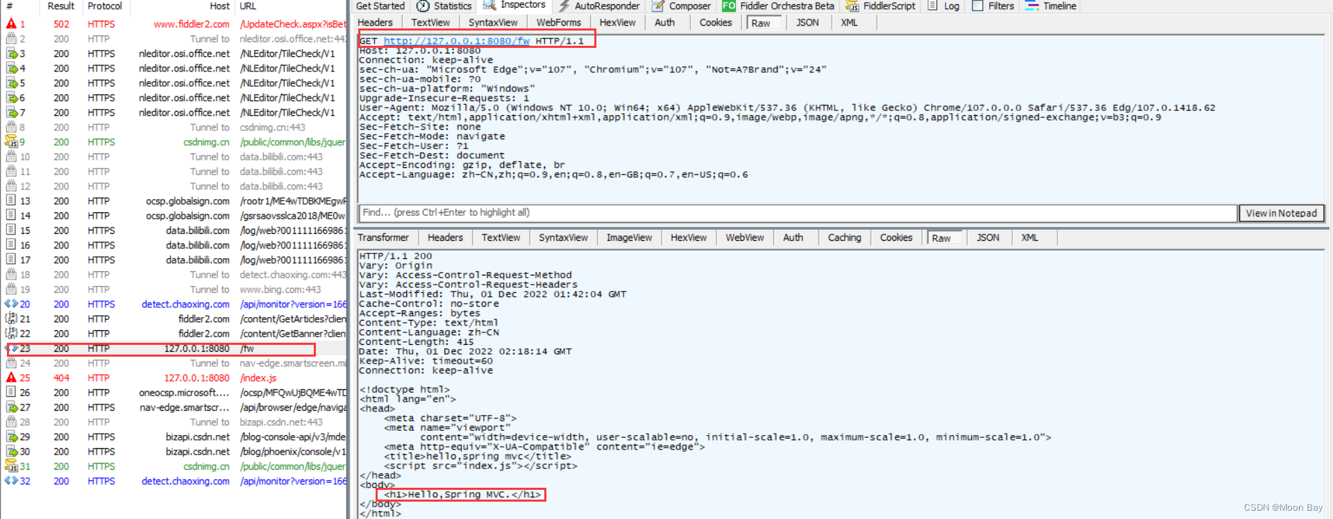1333x519 pixels.
Task: Open the WebForms request tab
Action: point(558,22)
